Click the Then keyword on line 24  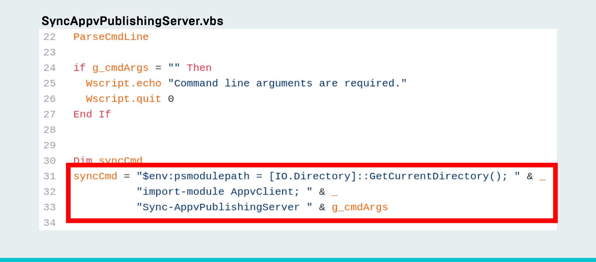199,68
